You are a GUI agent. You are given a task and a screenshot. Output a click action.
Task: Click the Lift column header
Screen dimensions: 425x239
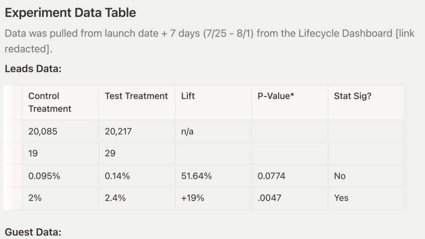(188, 96)
